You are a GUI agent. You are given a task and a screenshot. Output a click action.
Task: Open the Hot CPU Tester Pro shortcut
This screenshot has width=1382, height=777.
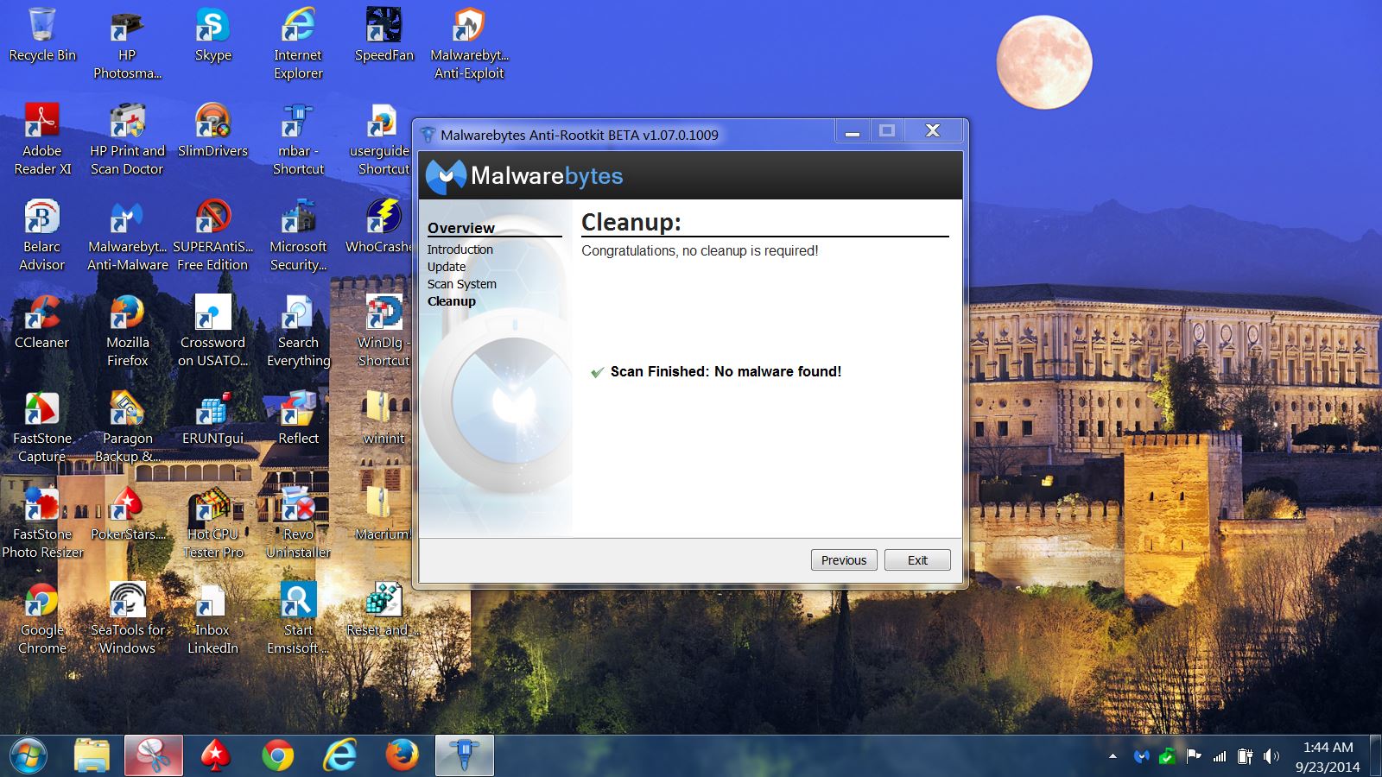pos(212,524)
